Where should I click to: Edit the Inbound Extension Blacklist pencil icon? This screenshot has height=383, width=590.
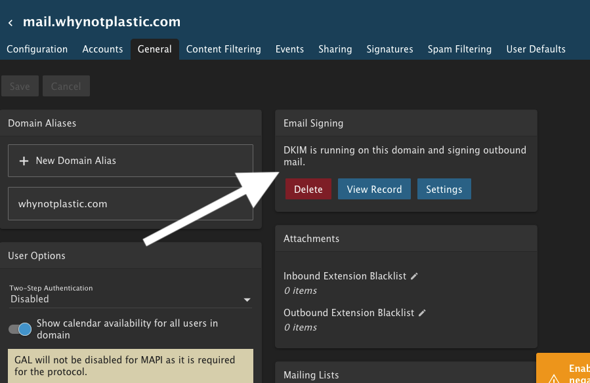pyautogui.click(x=414, y=276)
